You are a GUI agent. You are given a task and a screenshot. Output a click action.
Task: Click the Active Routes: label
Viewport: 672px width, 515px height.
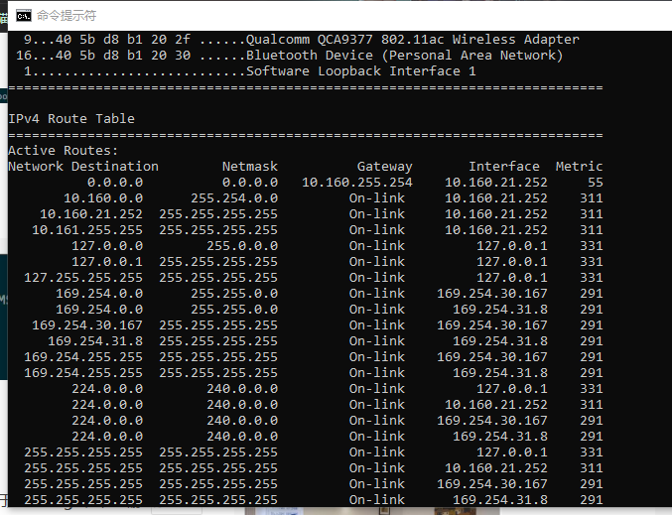(x=63, y=151)
